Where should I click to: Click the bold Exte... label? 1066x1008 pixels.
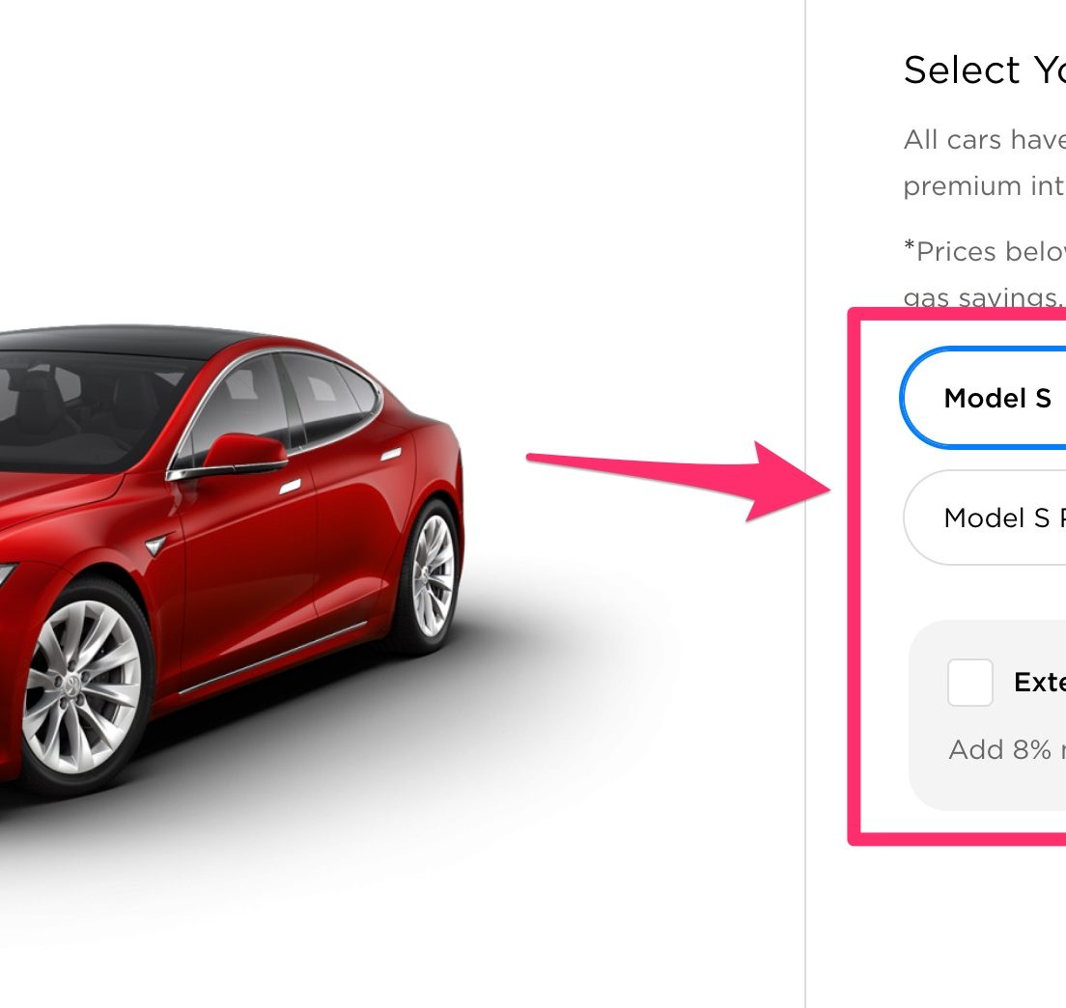(1040, 683)
